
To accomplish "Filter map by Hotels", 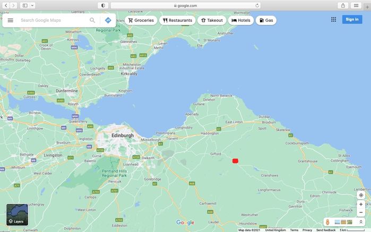I will coord(241,20).
